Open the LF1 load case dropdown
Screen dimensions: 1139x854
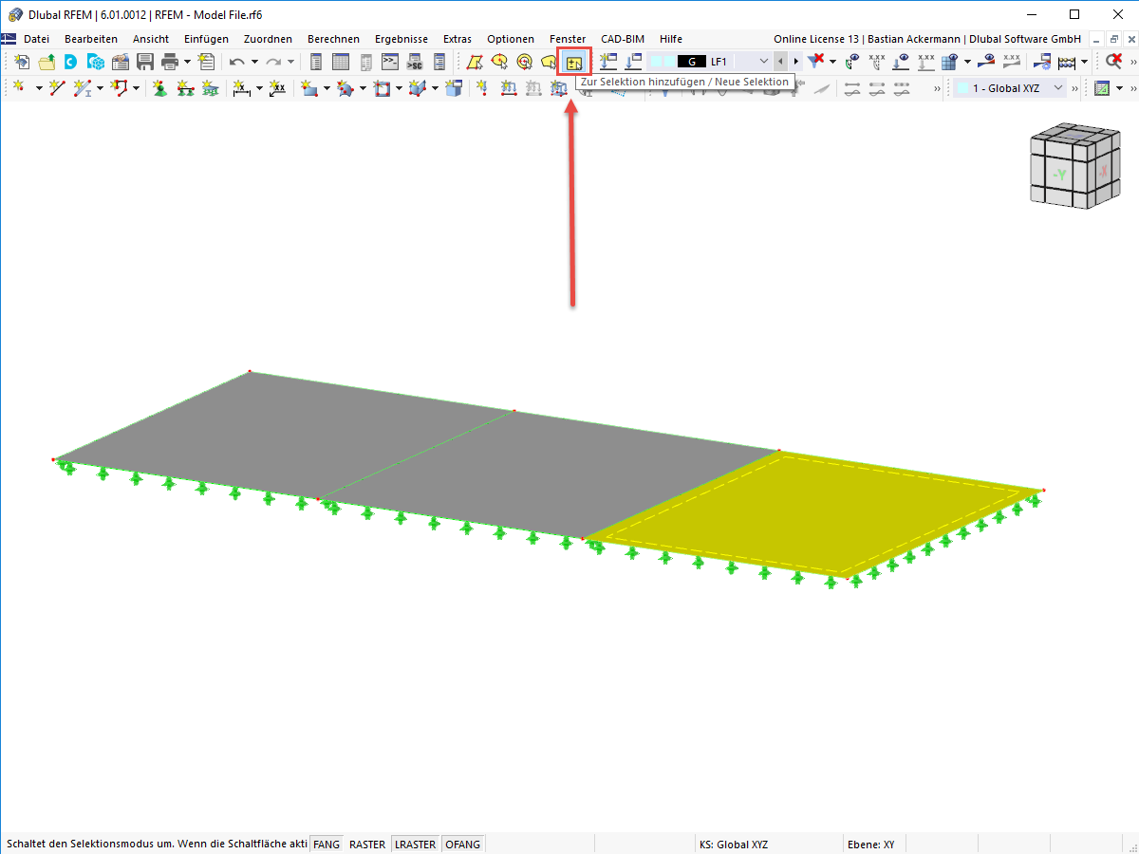(764, 62)
